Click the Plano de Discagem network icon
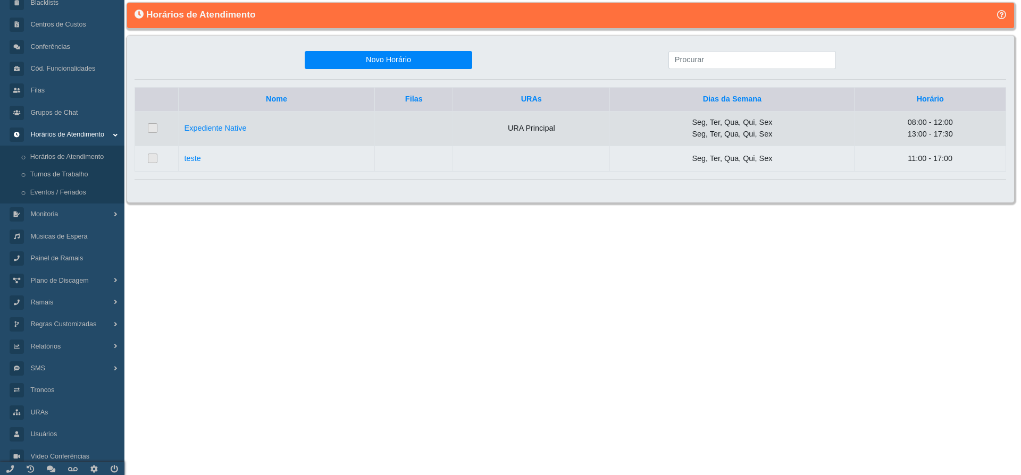This screenshot has height=475, width=1021. point(16,281)
